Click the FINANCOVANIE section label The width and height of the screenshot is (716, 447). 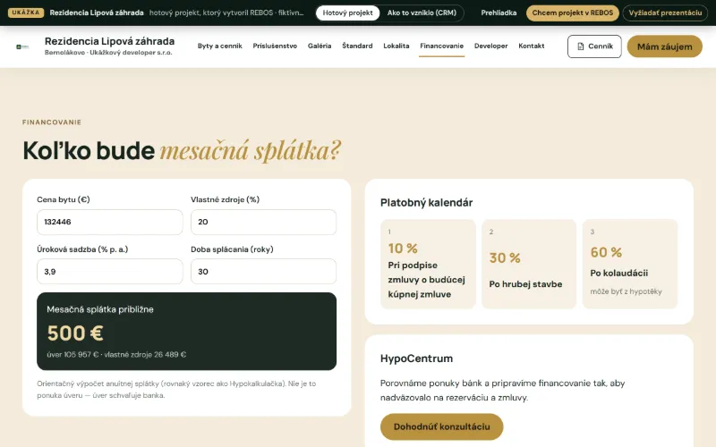[x=52, y=122]
